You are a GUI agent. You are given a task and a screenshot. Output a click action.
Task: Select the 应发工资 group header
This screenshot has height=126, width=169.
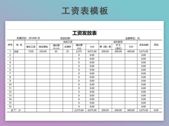pos(68,42)
